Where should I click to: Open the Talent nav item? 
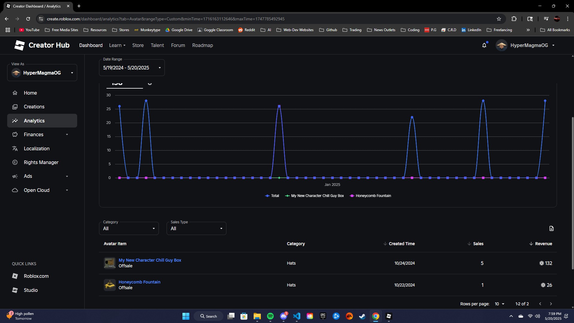(x=157, y=45)
